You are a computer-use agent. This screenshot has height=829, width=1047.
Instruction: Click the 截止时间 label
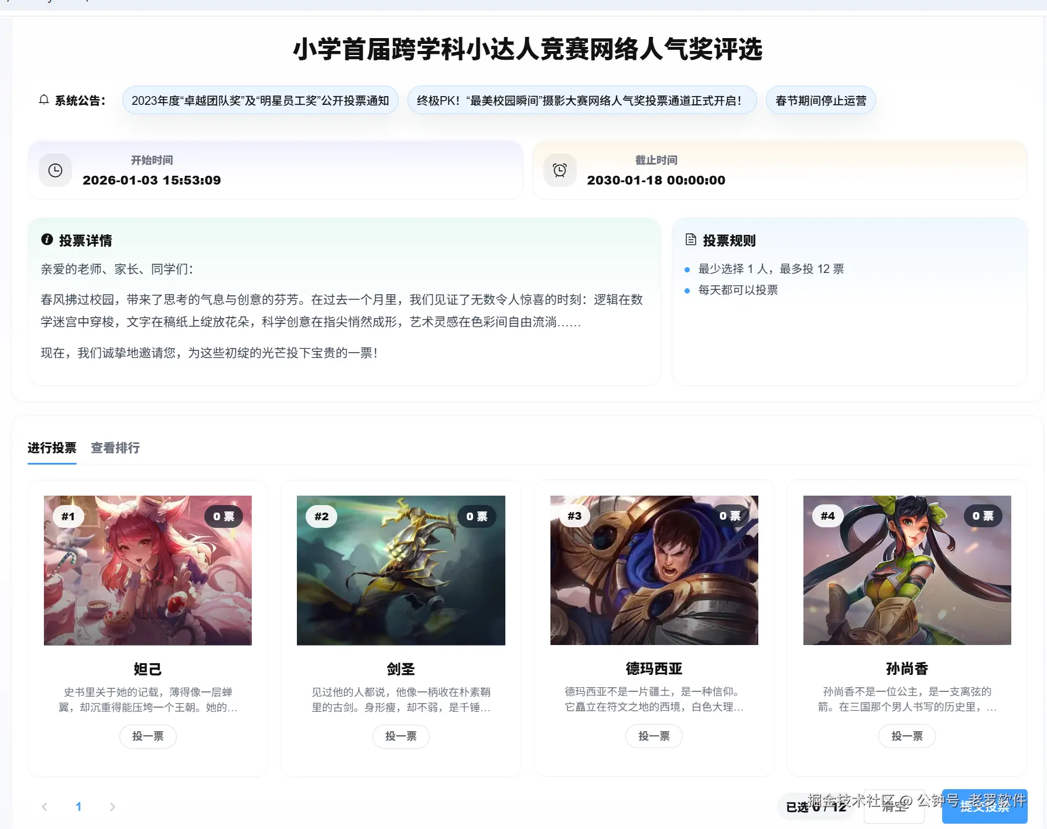pos(656,160)
